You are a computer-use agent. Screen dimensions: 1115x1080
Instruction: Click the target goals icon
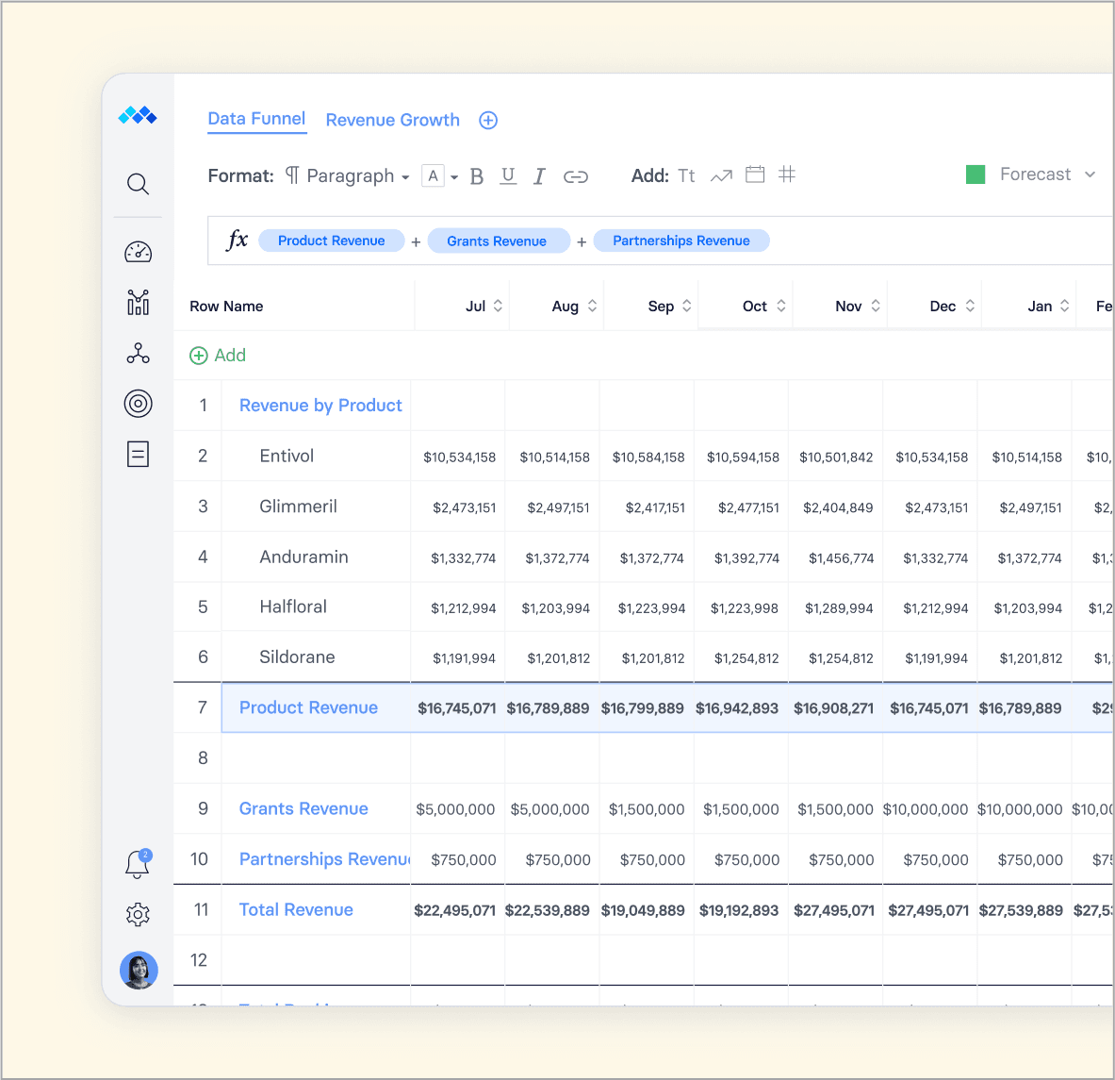[x=138, y=404]
